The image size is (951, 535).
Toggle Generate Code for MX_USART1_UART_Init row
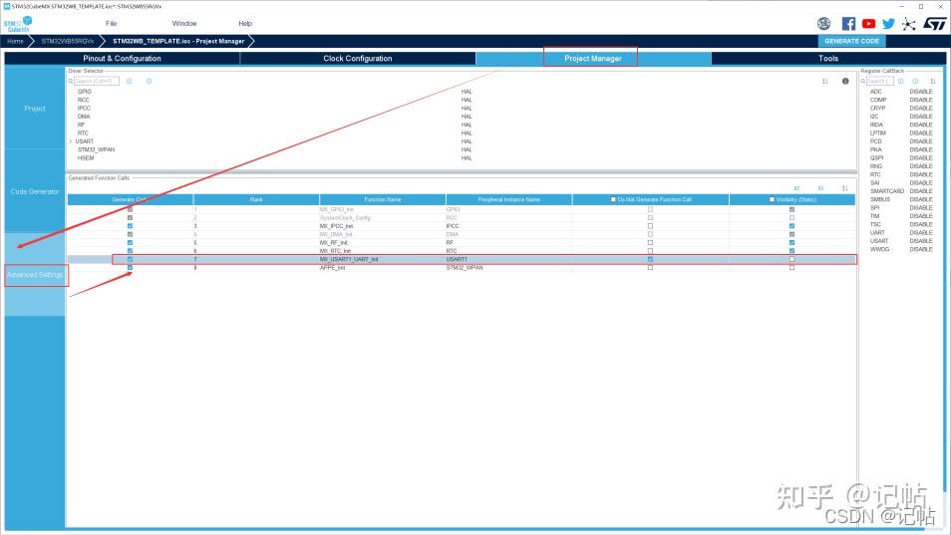coord(130,259)
